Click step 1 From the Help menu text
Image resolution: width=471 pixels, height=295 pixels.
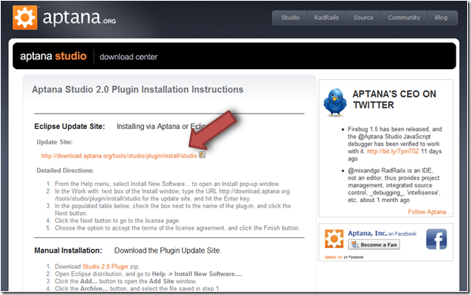pyautogui.click(x=167, y=184)
